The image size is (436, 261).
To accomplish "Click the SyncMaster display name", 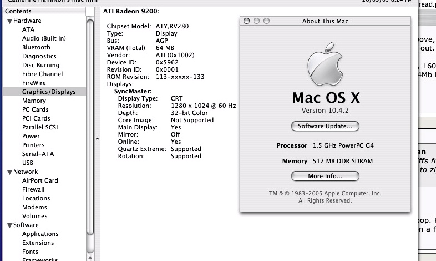I will coord(133,91).
